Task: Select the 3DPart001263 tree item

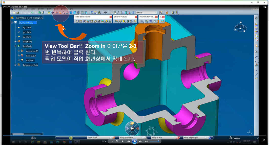Action: tap(28, 23)
